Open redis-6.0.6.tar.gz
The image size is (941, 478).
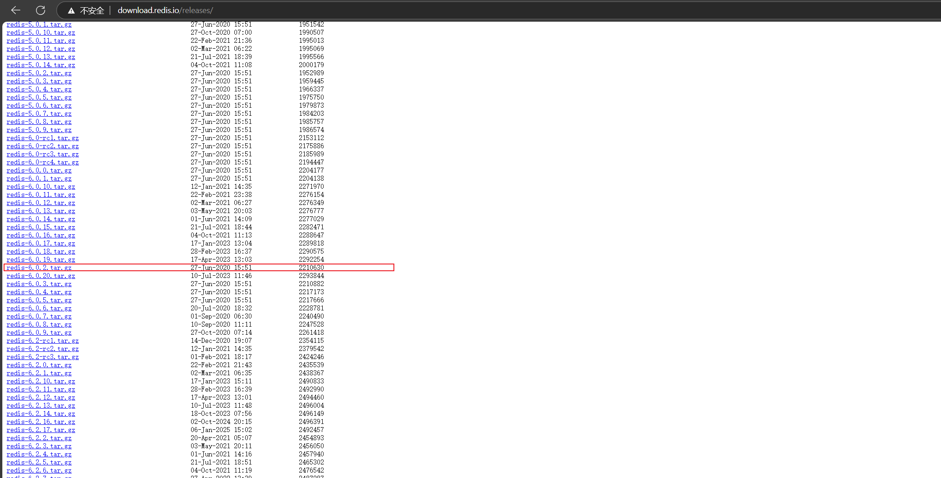click(x=39, y=308)
